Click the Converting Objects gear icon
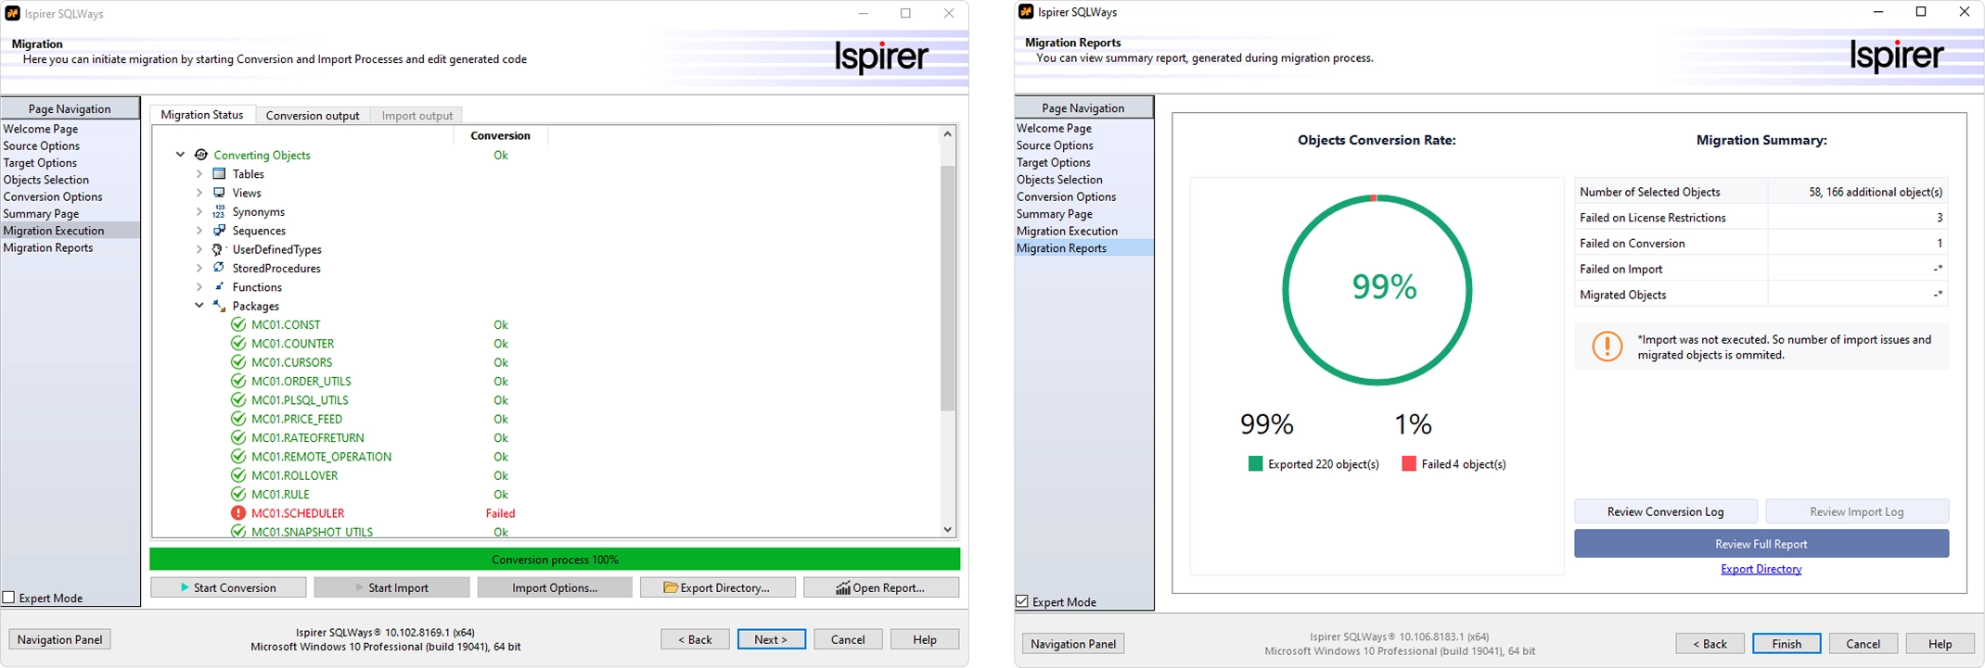The width and height of the screenshot is (1985, 668). coord(200,155)
